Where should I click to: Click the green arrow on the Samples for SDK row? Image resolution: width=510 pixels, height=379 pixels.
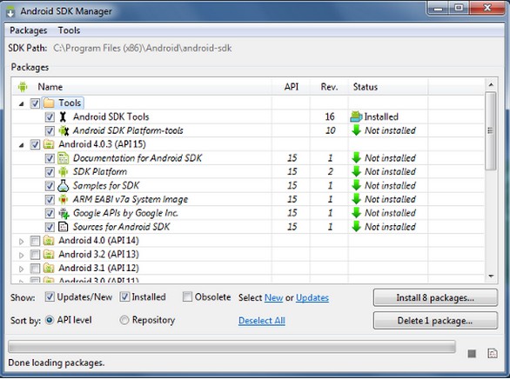coord(357,186)
